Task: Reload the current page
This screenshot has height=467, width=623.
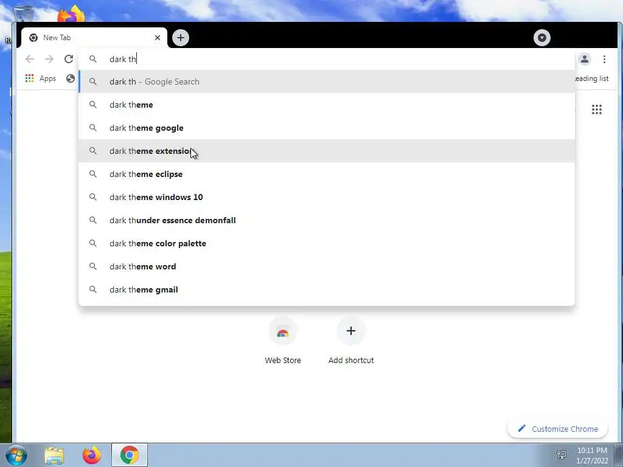Action: coord(69,59)
